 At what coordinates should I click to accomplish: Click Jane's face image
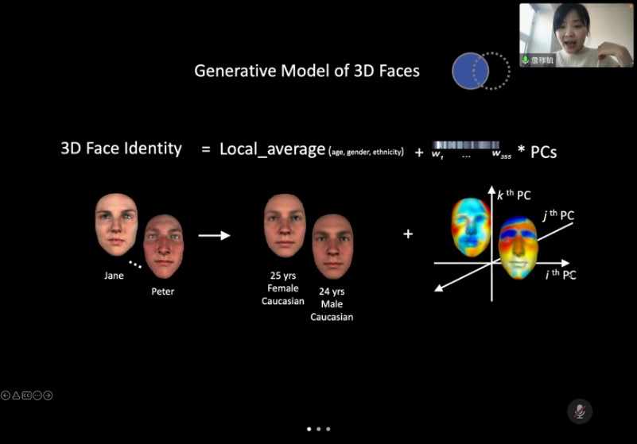pyautogui.click(x=116, y=223)
